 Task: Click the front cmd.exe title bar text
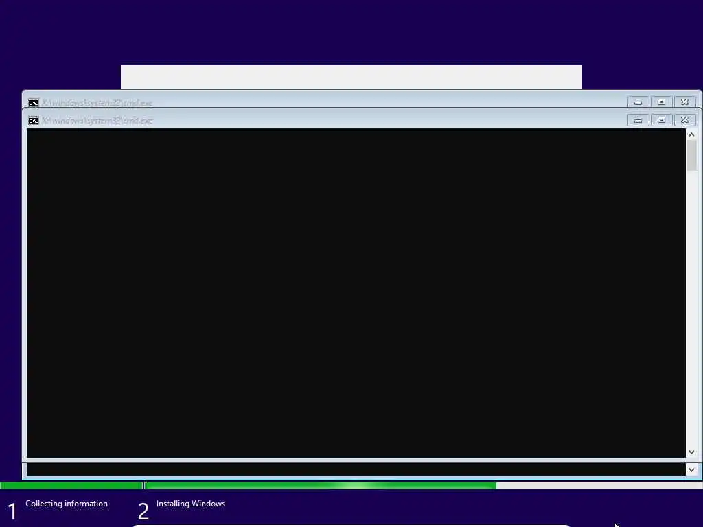pos(97,121)
